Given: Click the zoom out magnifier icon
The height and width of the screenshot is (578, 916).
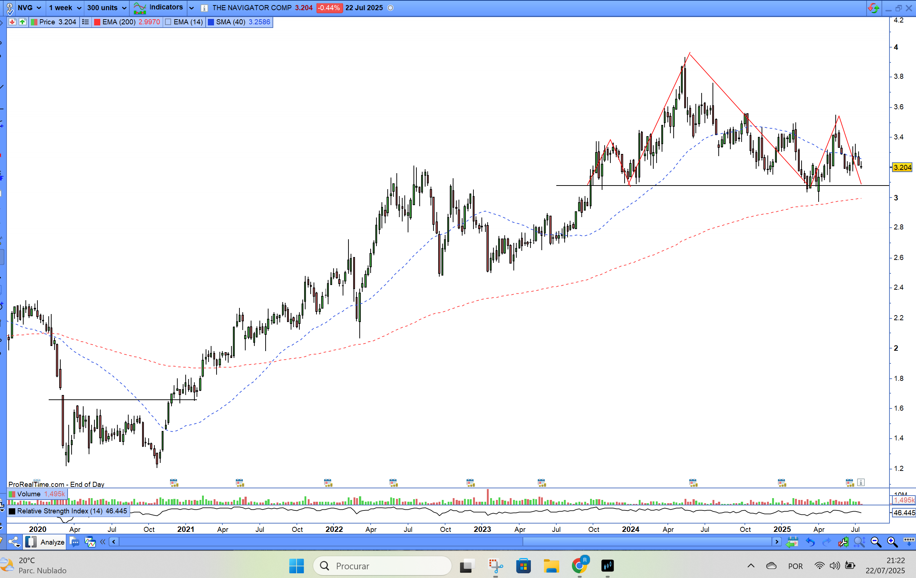Looking at the screenshot, I should (x=876, y=542).
